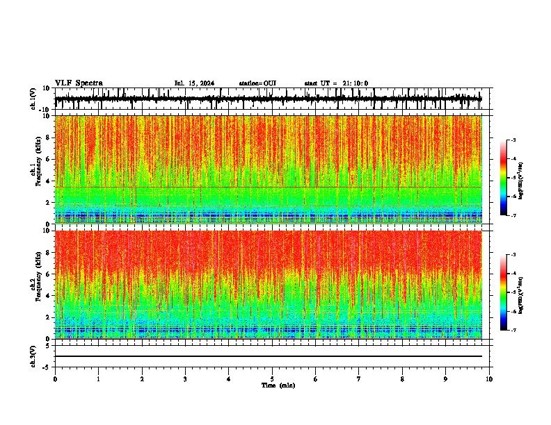Screen dimensions: 551x425
Task: Select the "start UT = 21:10:0" label
Action: (336, 83)
